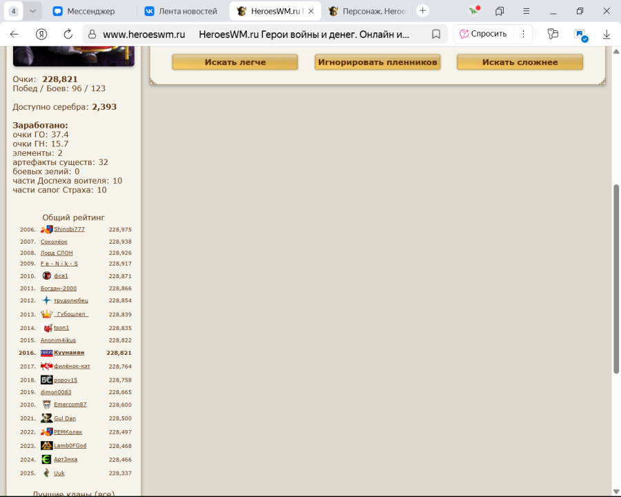Click the green clan icon beside Арт3нка
Image resolution: width=621 pixels, height=497 pixels.
(x=46, y=459)
